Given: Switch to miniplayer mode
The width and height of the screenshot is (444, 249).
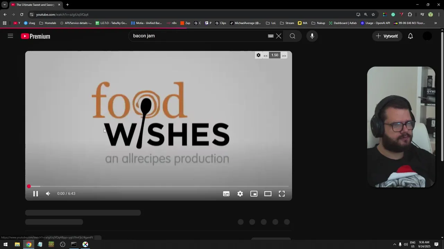Looking at the screenshot, I should (254, 194).
